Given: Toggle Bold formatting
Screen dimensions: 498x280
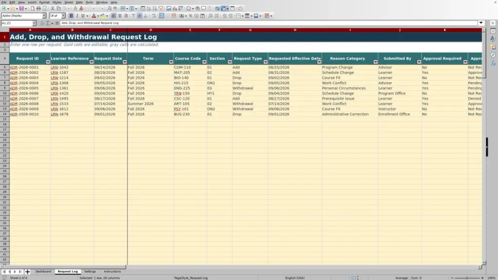Looking at the screenshot, I should point(71,16).
